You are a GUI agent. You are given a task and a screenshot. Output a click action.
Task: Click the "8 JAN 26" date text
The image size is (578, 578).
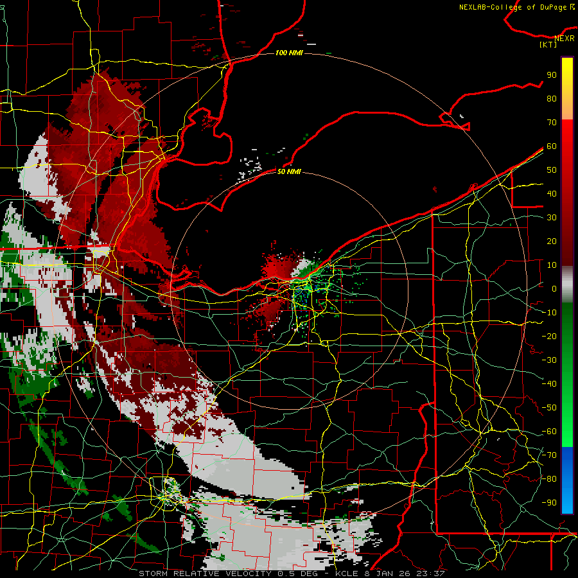pyautogui.click(x=387, y=574)
